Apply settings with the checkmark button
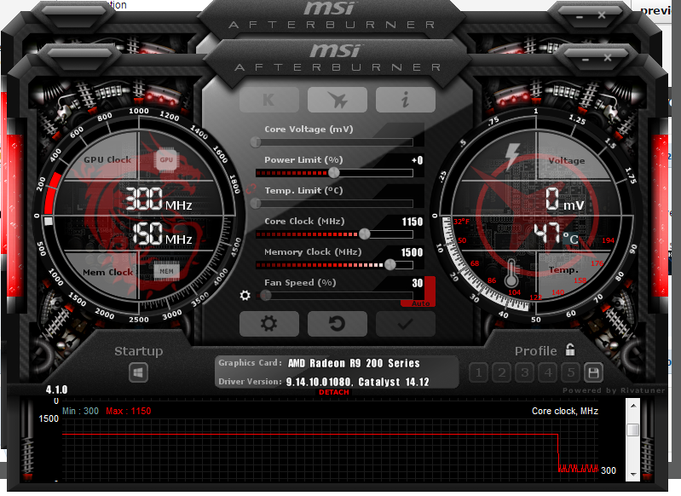The image size is (681, 496). 405,324
